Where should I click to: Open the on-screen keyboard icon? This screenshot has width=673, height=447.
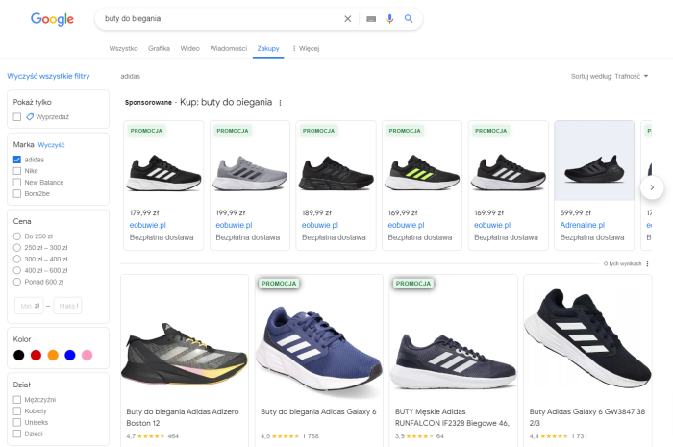(371, 19)
